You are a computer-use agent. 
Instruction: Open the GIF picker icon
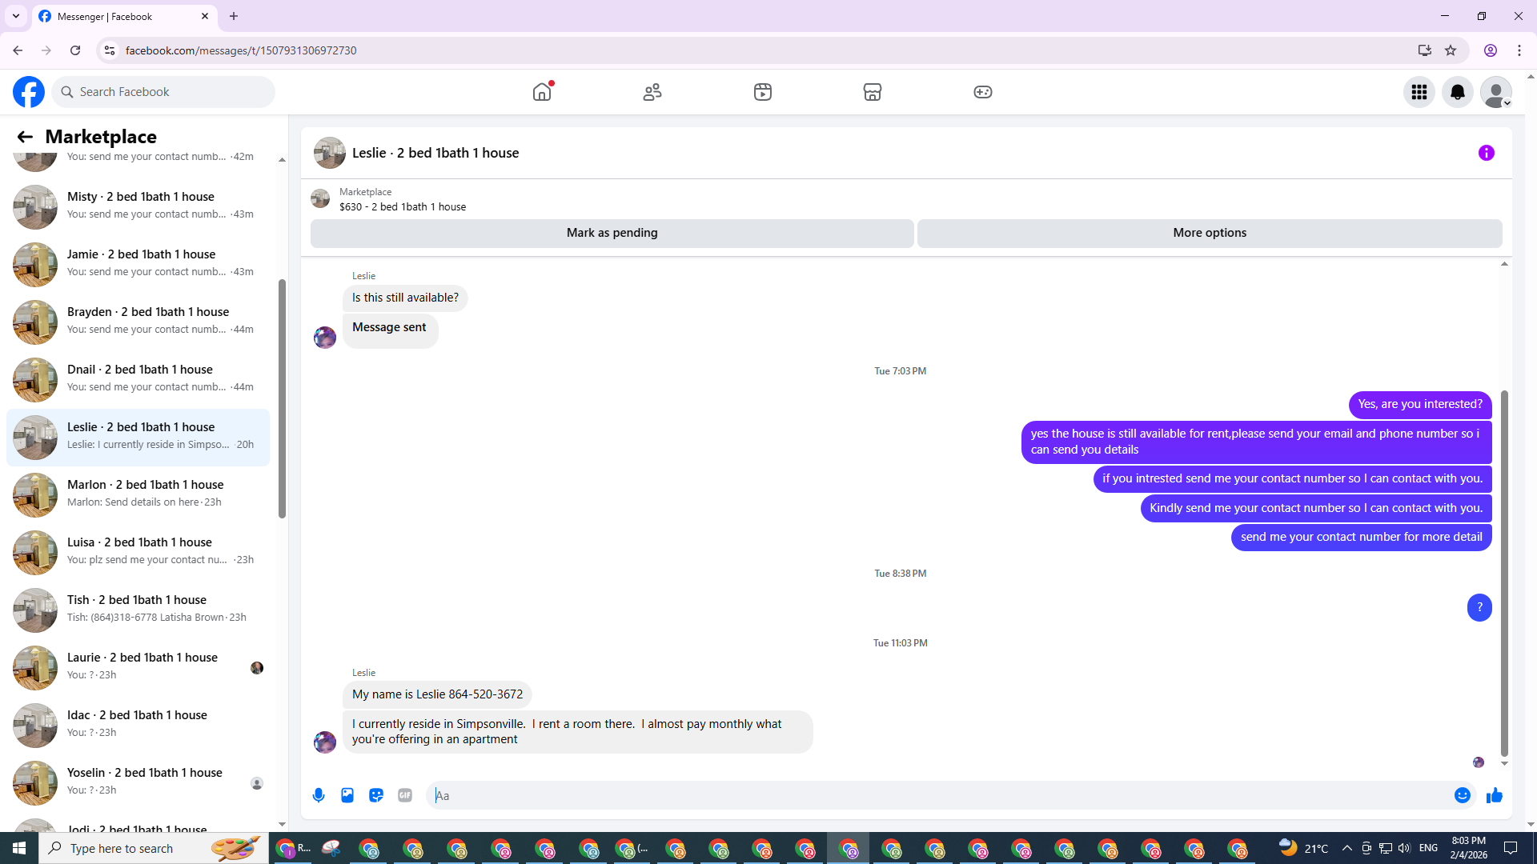click(405, 795)
